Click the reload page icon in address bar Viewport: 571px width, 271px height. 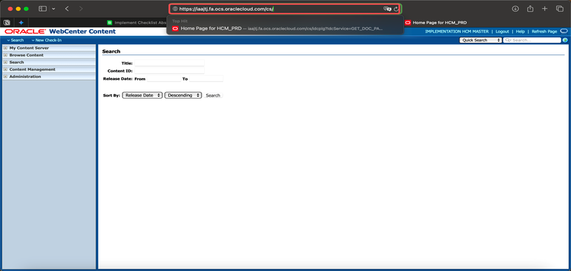click(396, 9)
